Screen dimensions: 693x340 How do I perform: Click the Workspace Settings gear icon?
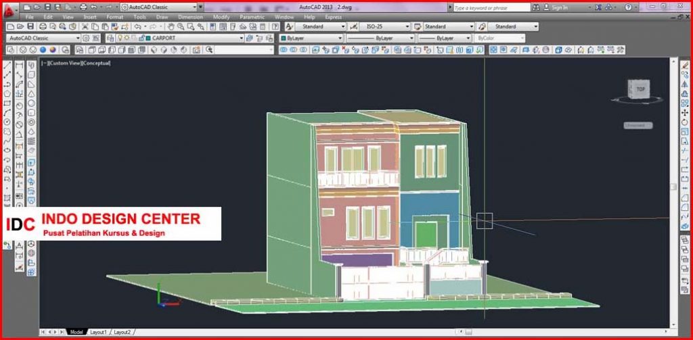pyautogui.click(x=86, y=39)
